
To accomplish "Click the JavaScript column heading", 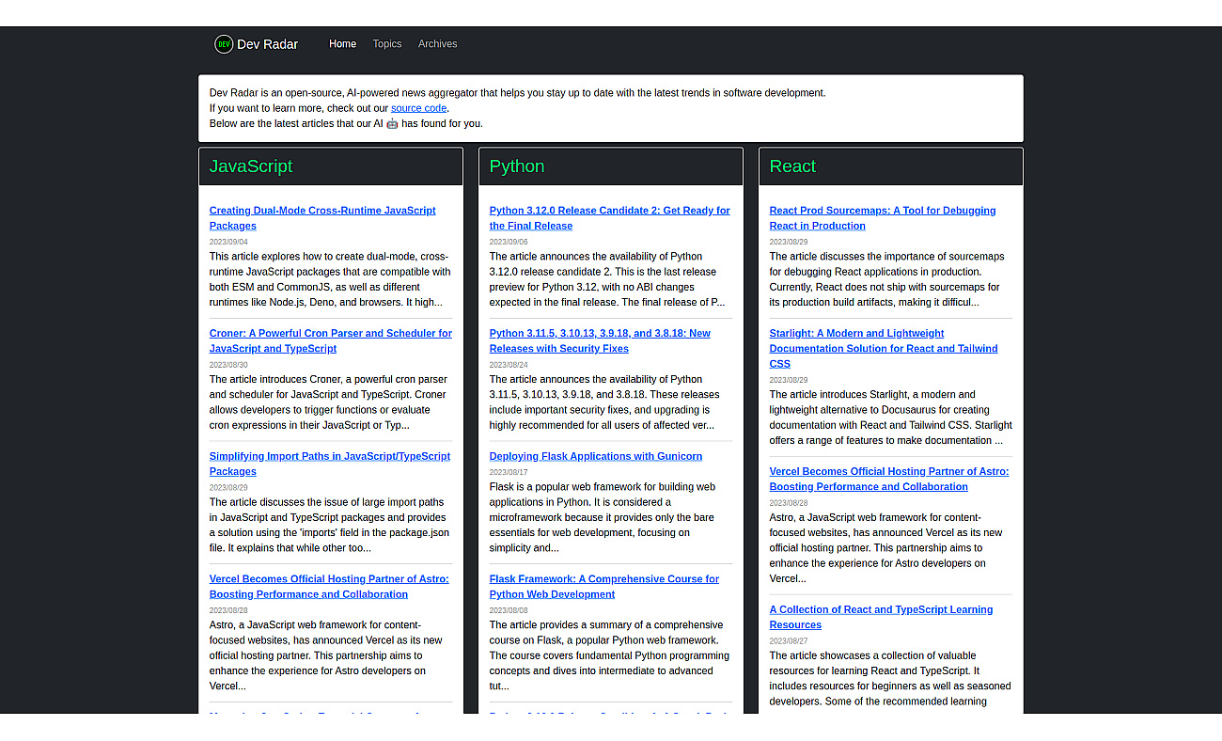I will 251,166.
